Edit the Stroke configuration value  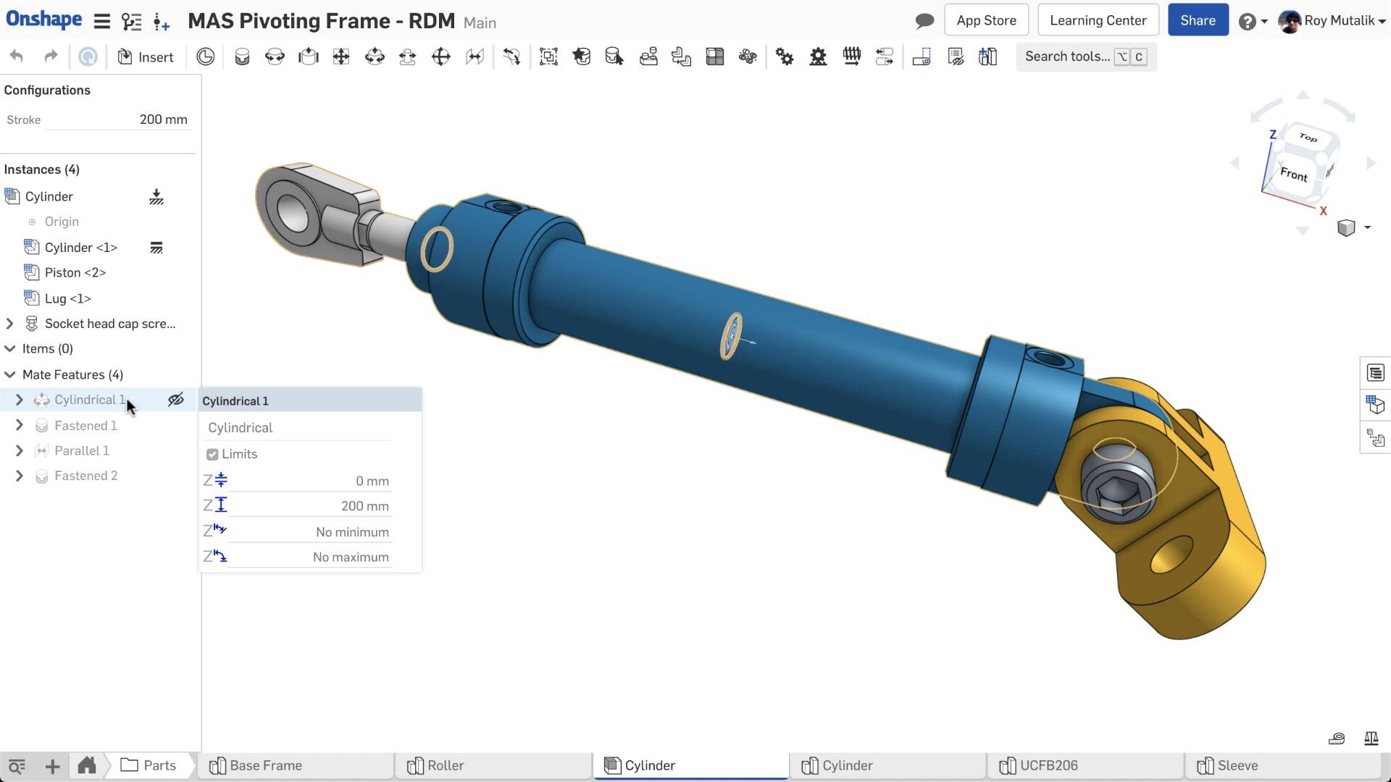(x=117, y=119)
